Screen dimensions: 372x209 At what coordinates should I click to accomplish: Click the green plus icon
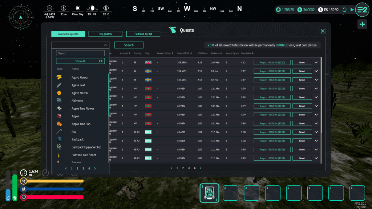[x=362, y=24]
